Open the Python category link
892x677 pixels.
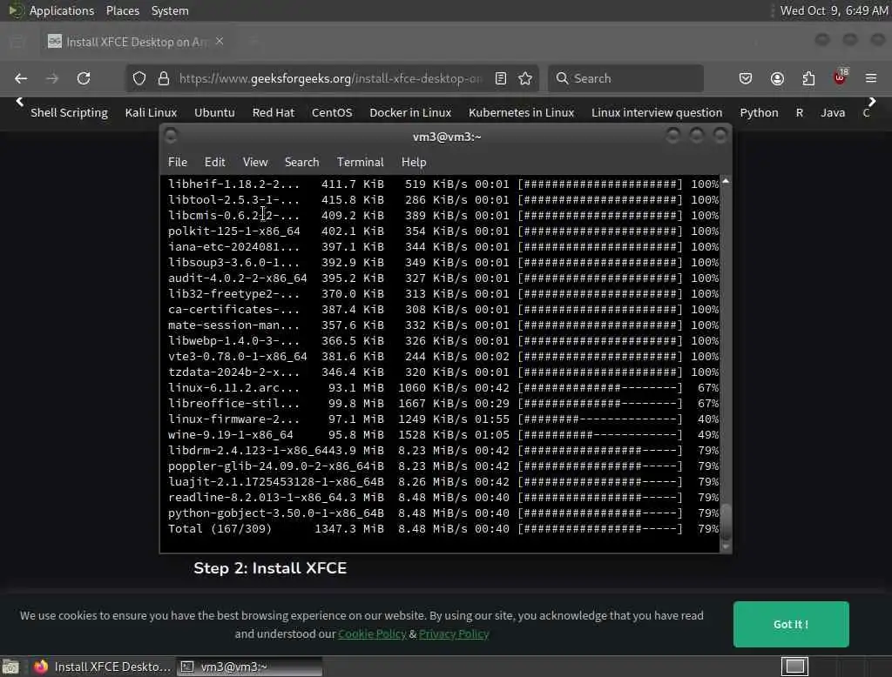[x=759, y=112]
